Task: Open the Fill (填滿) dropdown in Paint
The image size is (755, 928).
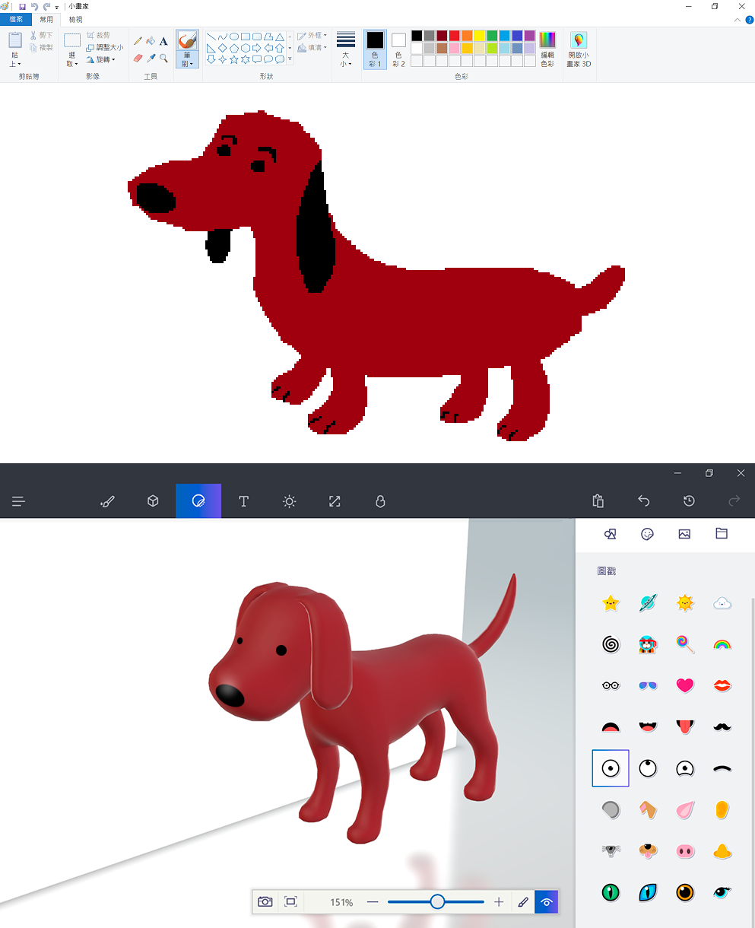Action: (312, 47)
